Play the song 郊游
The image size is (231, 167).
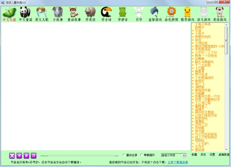(x=198, y=31)
